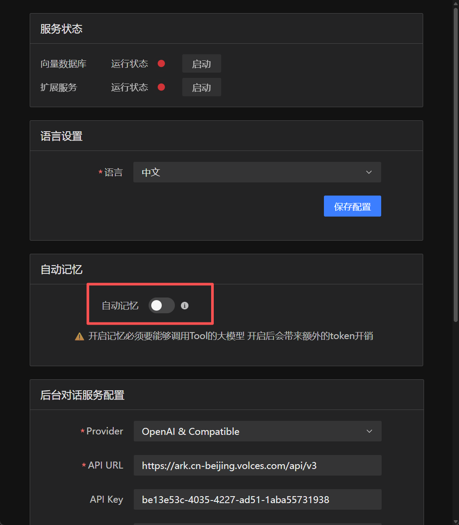The width and height of the screenshot is (459, 525).
Task: Select the 服务状态 section header
Action: [x=62, y=29]
